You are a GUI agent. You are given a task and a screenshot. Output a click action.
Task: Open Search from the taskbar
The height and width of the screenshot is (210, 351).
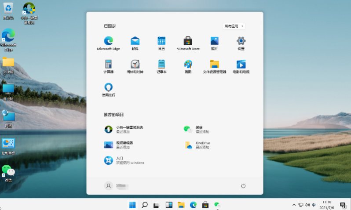pyautogui.click(x=145, y=205)
